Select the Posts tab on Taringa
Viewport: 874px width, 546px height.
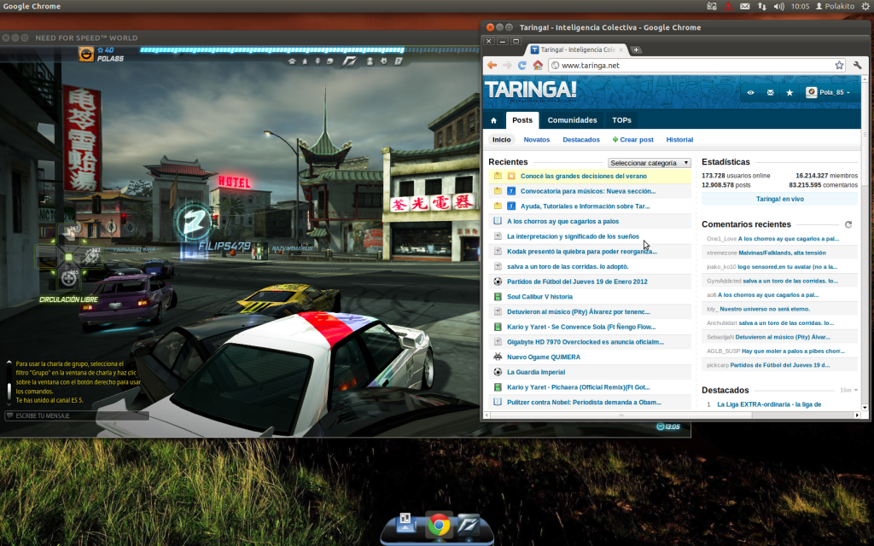click(x=522, y=120)
